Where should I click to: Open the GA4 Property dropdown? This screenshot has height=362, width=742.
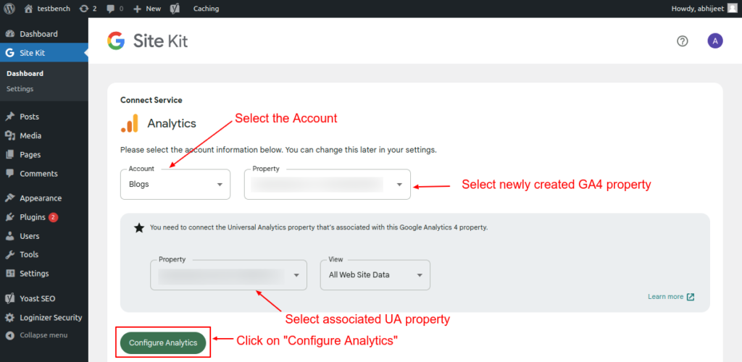click(x=328, y=185)
